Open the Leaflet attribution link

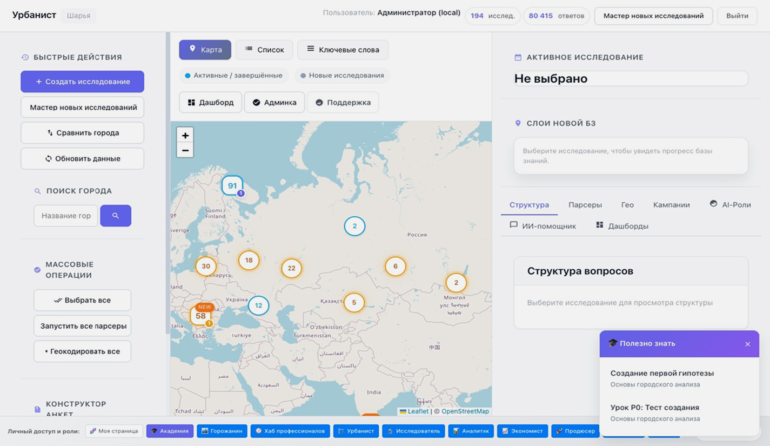(x=418, y=411)
